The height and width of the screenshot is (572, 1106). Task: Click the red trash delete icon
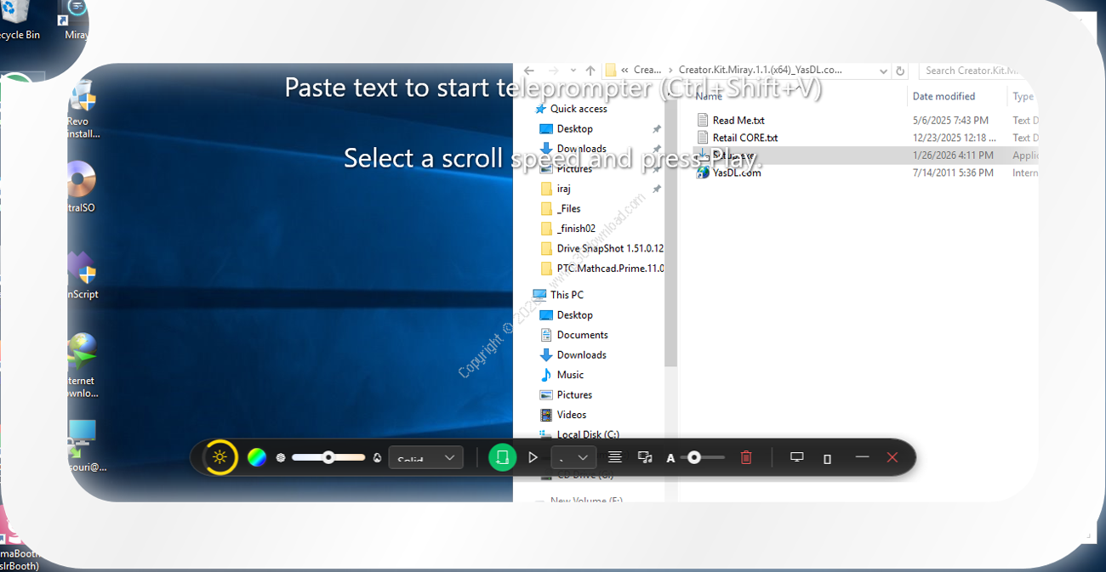[746, 457]
